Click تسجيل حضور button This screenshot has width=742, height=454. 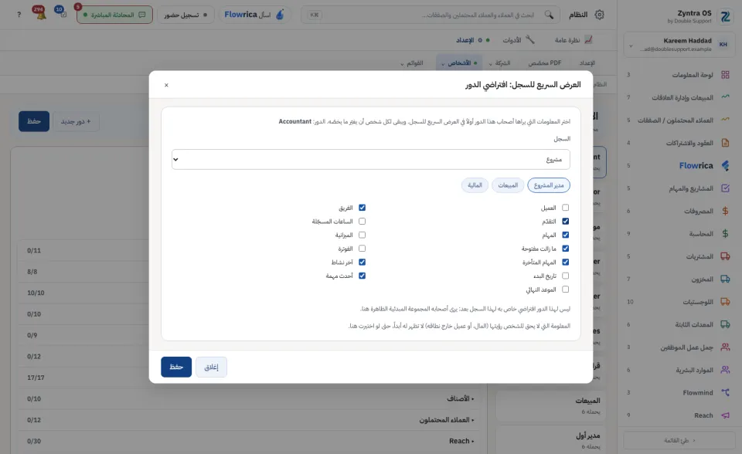(185, 15)
